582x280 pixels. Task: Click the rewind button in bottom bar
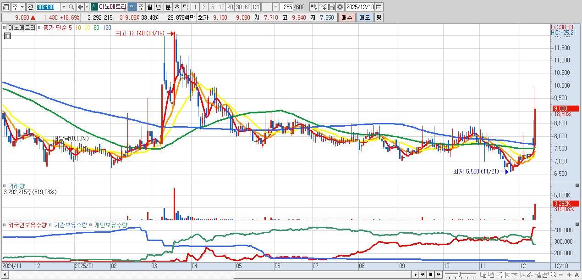pos(423,274)
